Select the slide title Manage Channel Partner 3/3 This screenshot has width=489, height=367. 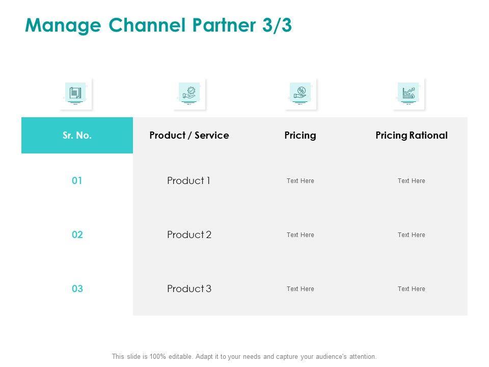coord(158,25)
